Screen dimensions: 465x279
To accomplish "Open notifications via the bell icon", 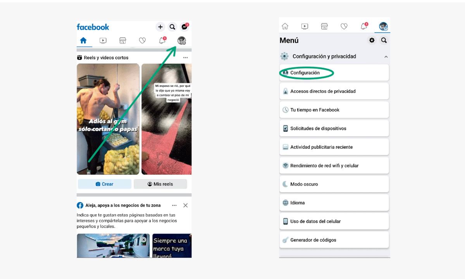I will (x=162, y=40).
